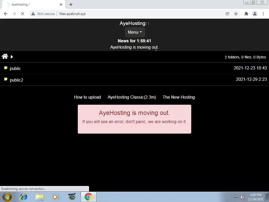Open the public2 folder
The image size is (269, 202).
tap(17, 80)
